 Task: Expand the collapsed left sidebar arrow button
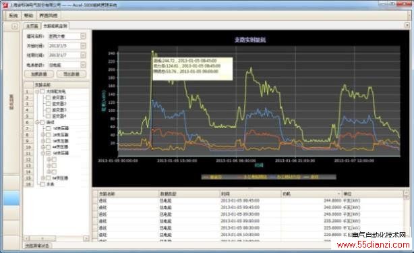[x=15, y=26]
